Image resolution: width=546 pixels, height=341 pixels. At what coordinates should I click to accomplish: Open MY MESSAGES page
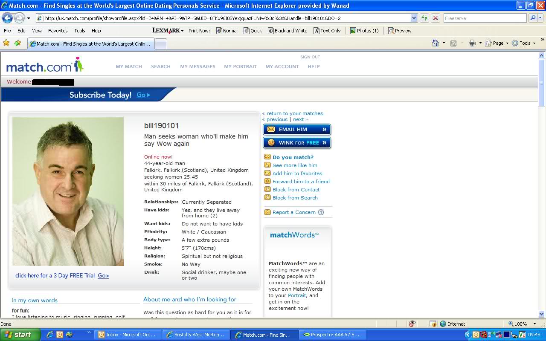[x=197, y=66]
